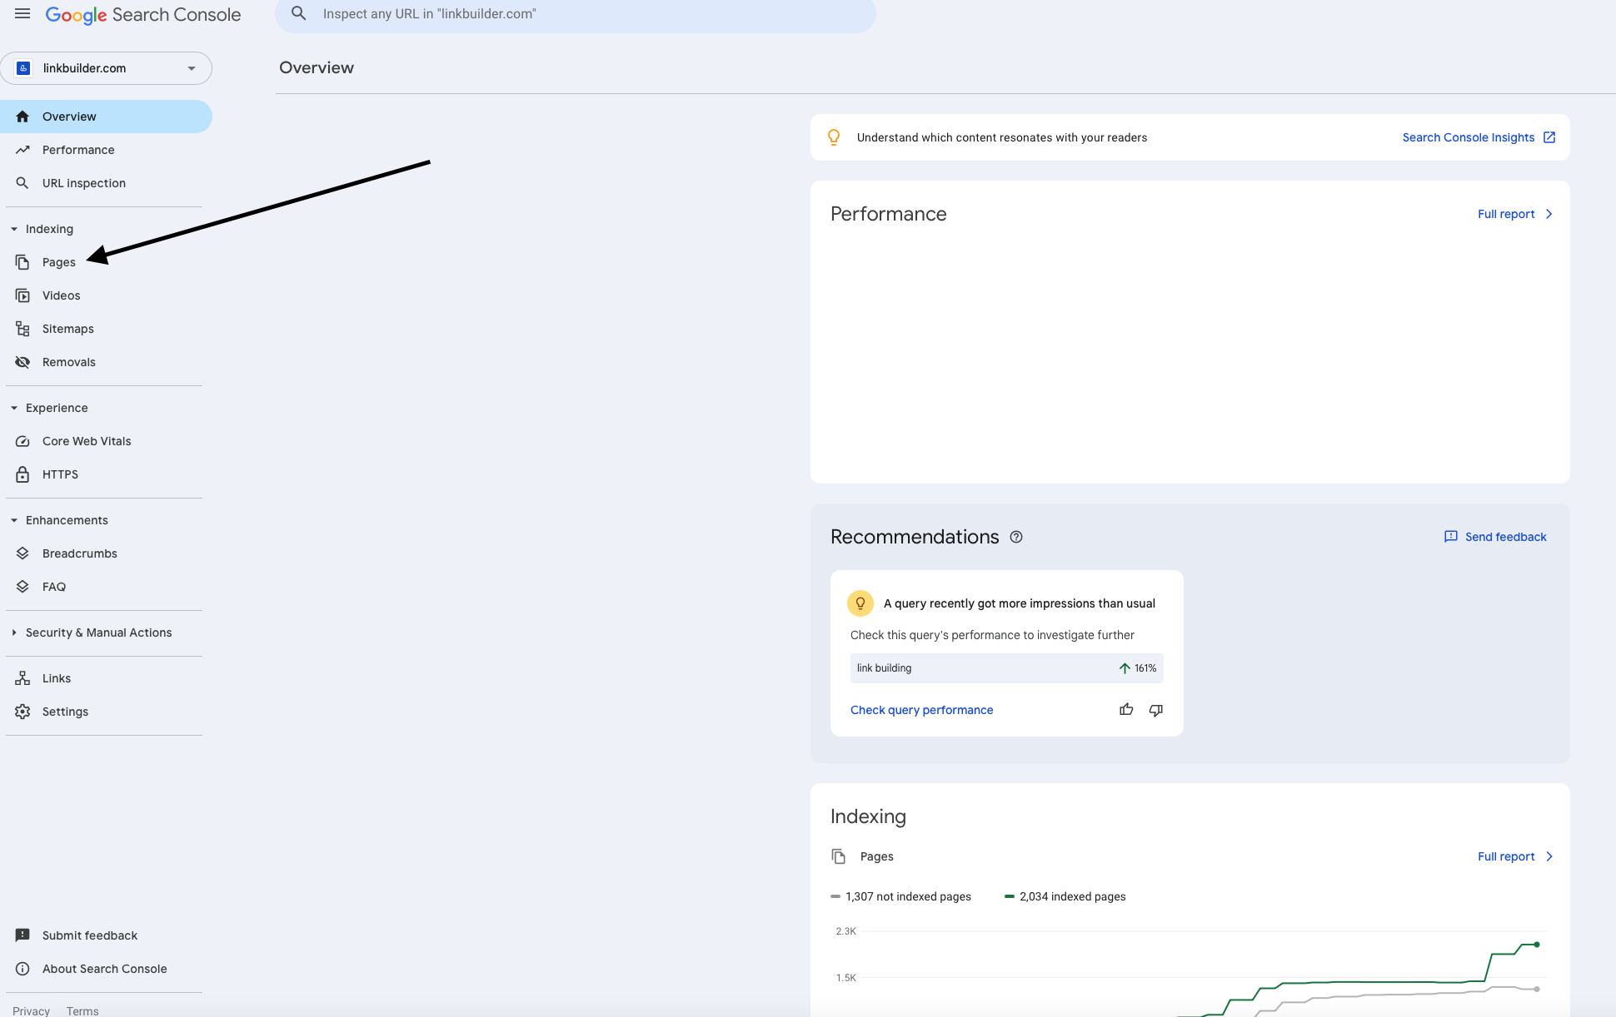Open the Terms link in footer
The image size is (1616, 1017).
82,1010
